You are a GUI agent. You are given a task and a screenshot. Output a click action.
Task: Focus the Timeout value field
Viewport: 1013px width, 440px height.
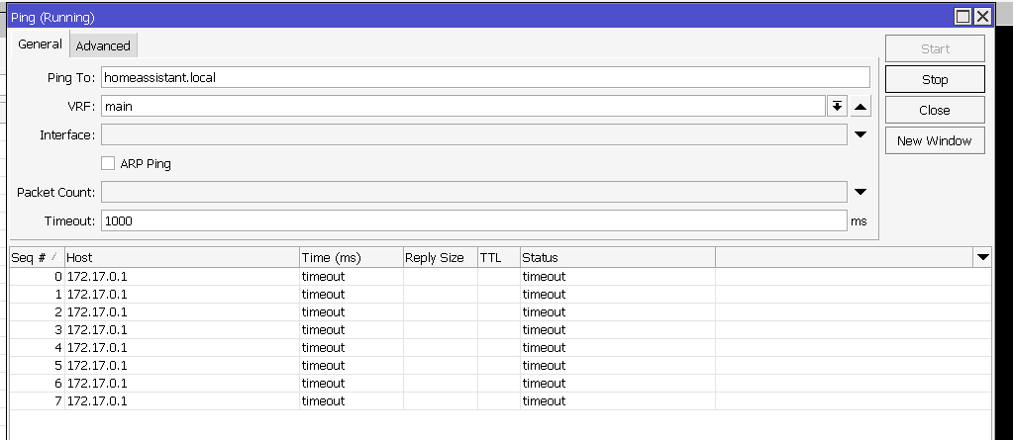pyautogui.click(x=473, y=220)
